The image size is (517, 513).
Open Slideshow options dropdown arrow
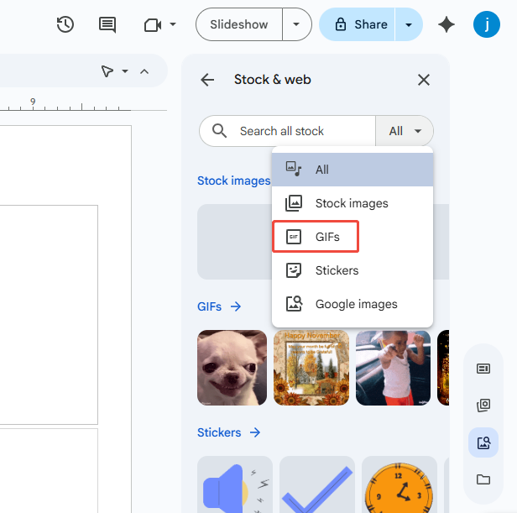[296, 24]
